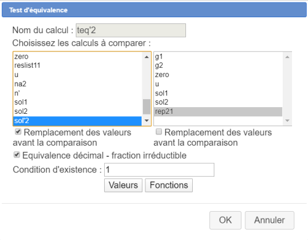Viewport: 308px width, 240px height.
Task: Click the Condition d'existence input field
Action: point(159,170)
